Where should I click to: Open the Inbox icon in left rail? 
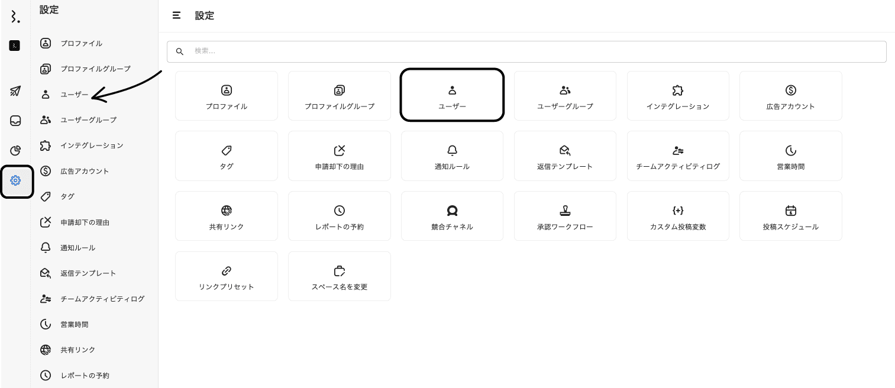pyautogui.click(x=15, y=121)
